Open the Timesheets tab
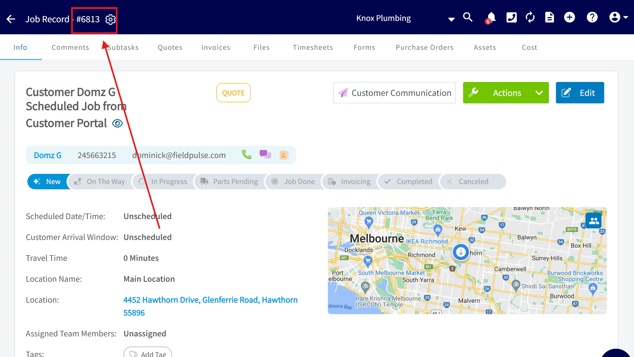634x357 pixels. tap(313, 47)
